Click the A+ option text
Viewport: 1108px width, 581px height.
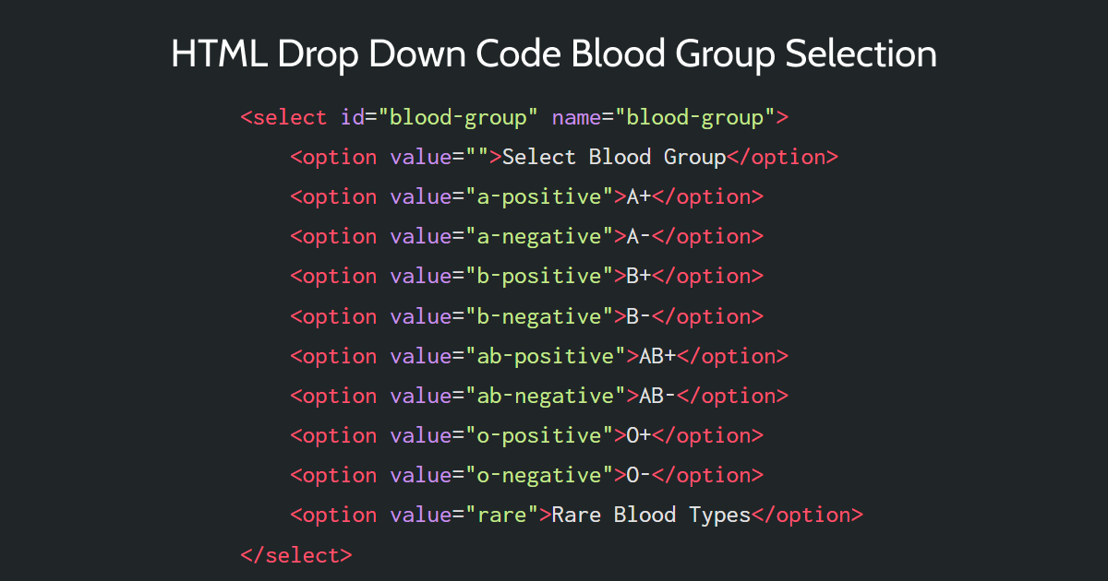tap(639, 197)
